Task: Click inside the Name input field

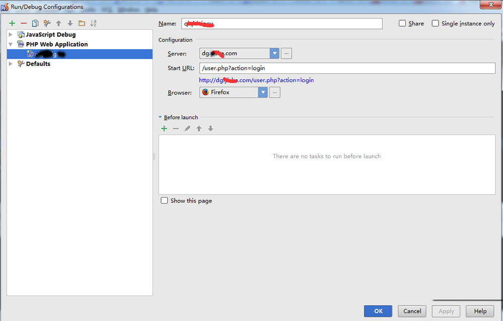Action: pos(282,23)
